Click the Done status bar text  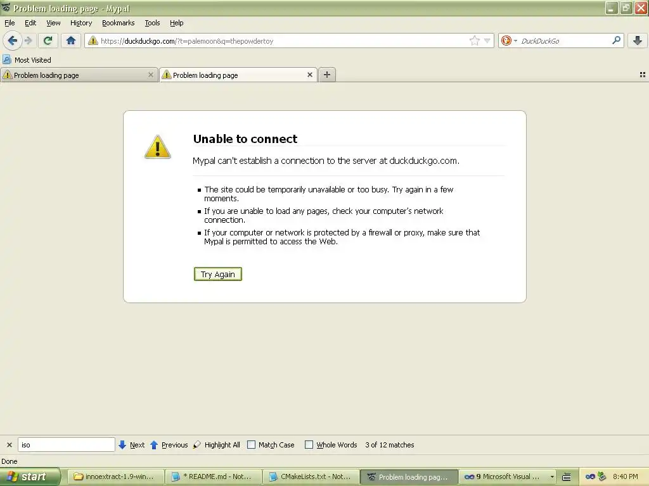[10, 461]
